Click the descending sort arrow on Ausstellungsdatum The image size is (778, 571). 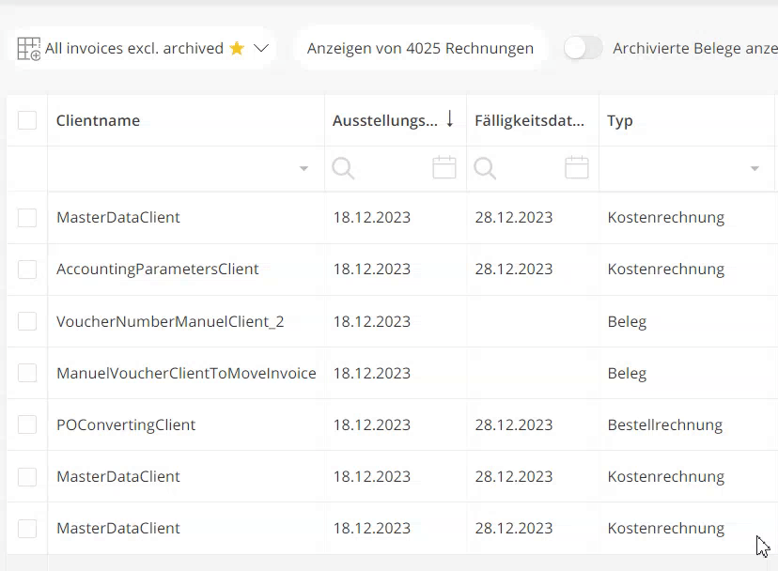pos(450,119)
